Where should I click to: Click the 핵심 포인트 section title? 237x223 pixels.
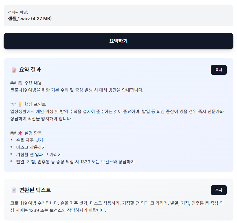[35, 104]
